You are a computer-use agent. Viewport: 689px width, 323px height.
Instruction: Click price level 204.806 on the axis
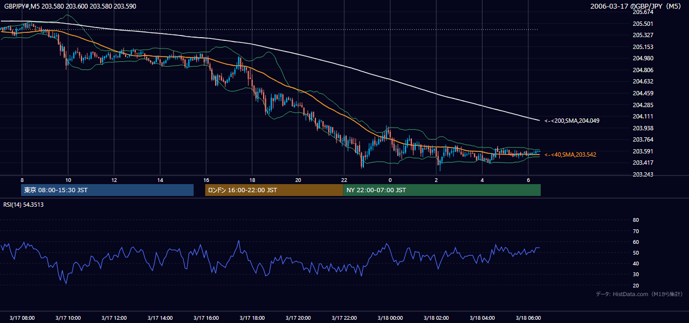click(643, 70)
